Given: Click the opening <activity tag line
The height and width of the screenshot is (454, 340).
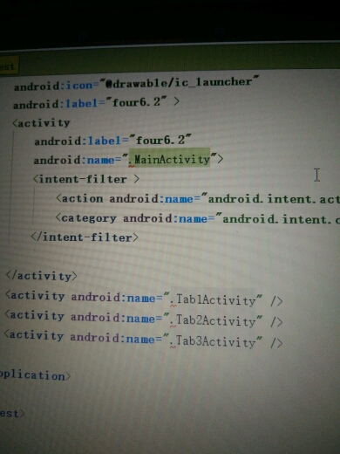Looking at the screenshot, I should pos(41,123).
